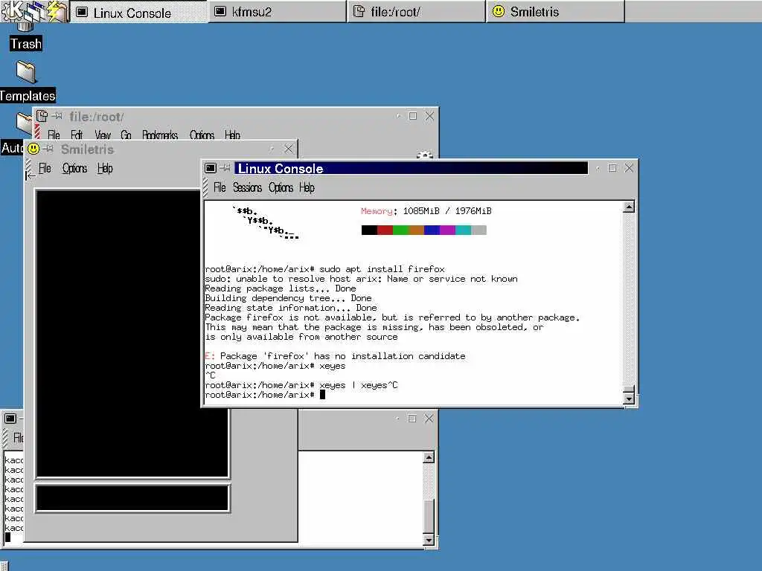Close the Smiletris window
This screenshot has height=571, width=762.
289,149
